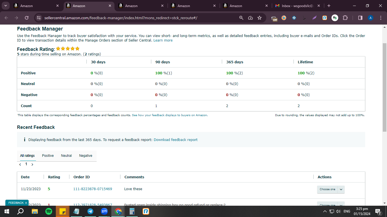The image size is (387, 217).
Task: Open the site information icon in address bar
Action: tap(39, 18)
